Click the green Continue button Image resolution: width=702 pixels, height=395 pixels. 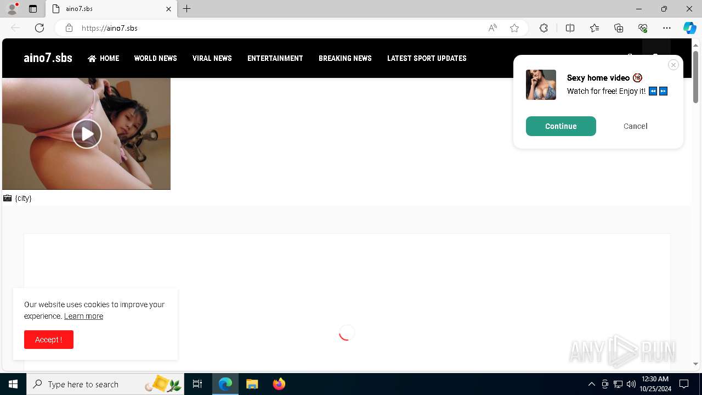click(x=561, y=126)
